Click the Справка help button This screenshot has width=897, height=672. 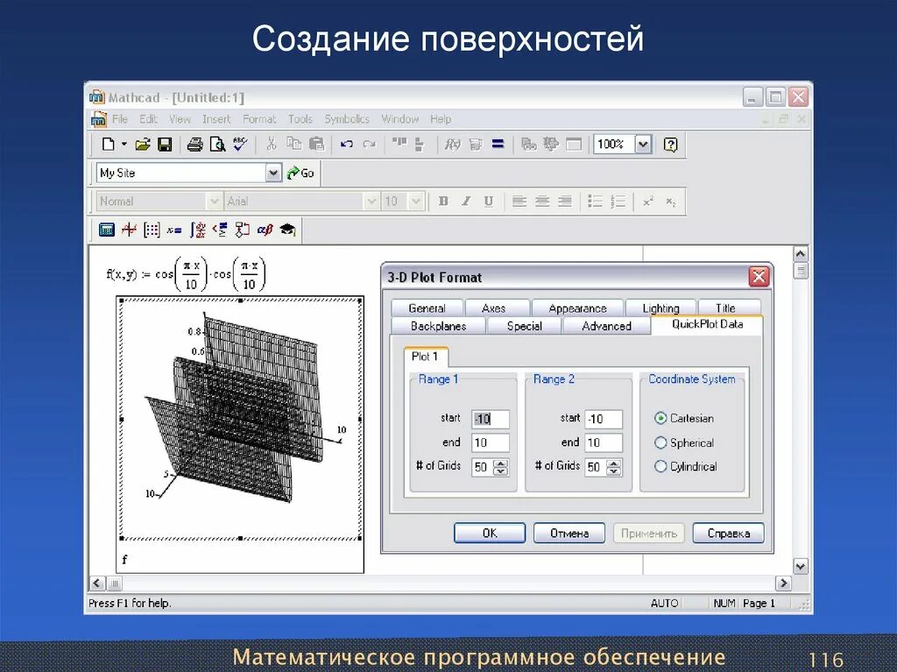tap(728, 533)
